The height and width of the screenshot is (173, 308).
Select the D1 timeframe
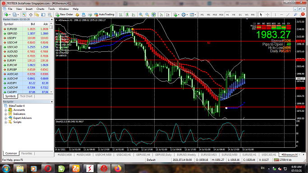240,15
